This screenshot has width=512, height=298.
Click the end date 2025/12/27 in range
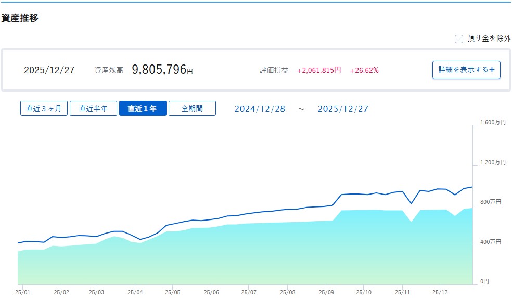pos(343,109)
